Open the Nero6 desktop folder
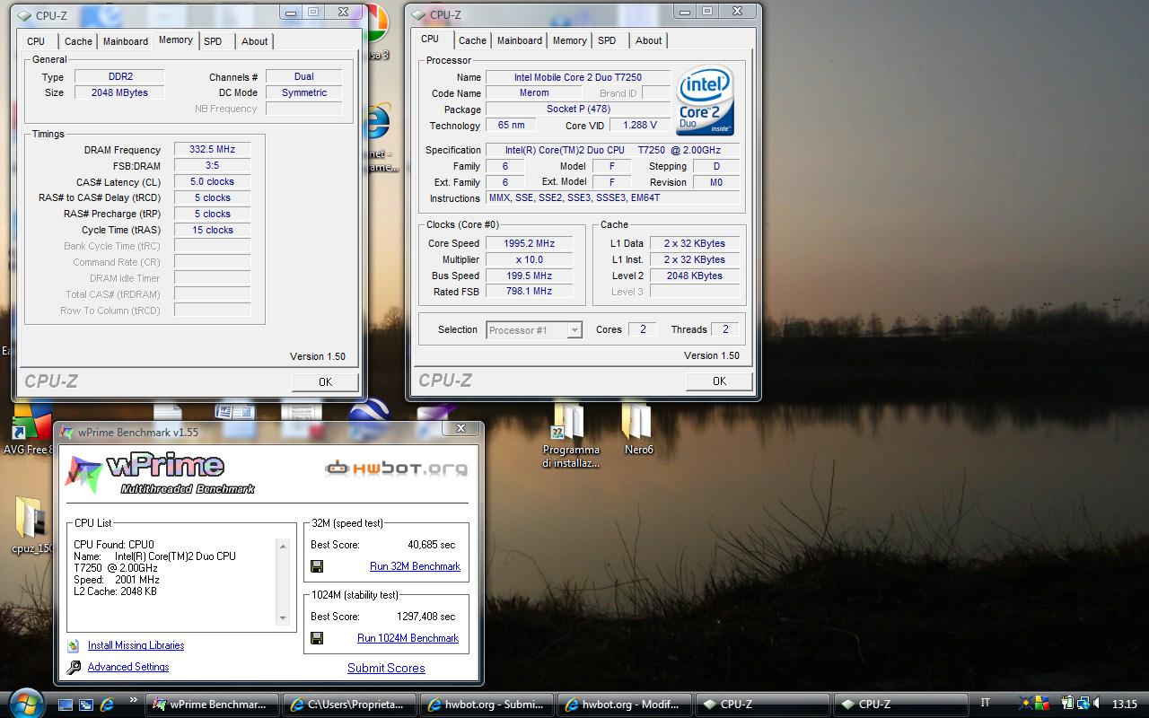Image resolution: width=1149 pixels, height=718 pixels. 638,429
